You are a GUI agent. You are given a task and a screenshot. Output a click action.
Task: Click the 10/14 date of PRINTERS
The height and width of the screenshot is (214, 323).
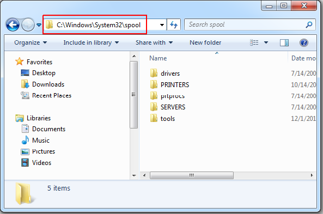(x=303, y=84)
